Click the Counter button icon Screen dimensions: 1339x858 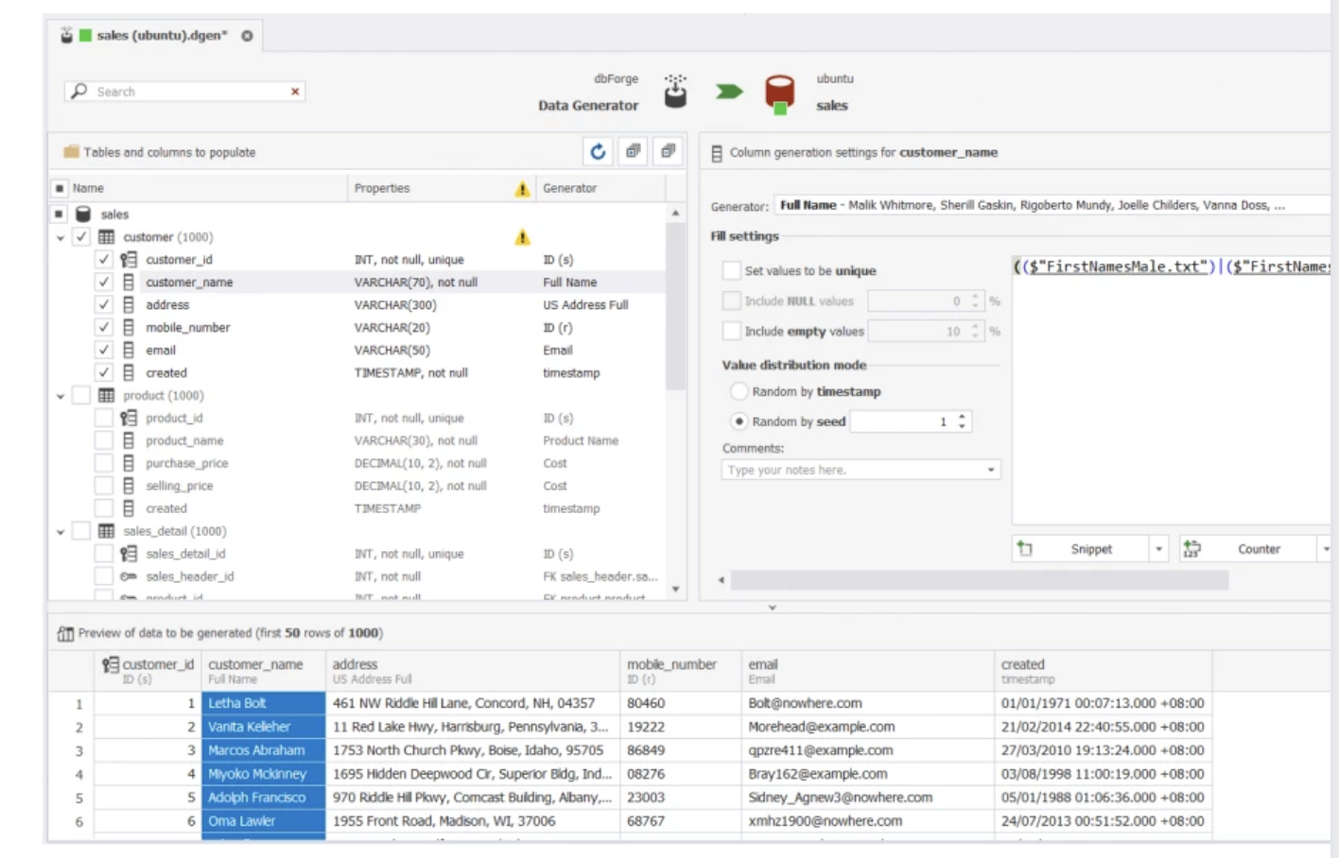(x=1191, y=549)
